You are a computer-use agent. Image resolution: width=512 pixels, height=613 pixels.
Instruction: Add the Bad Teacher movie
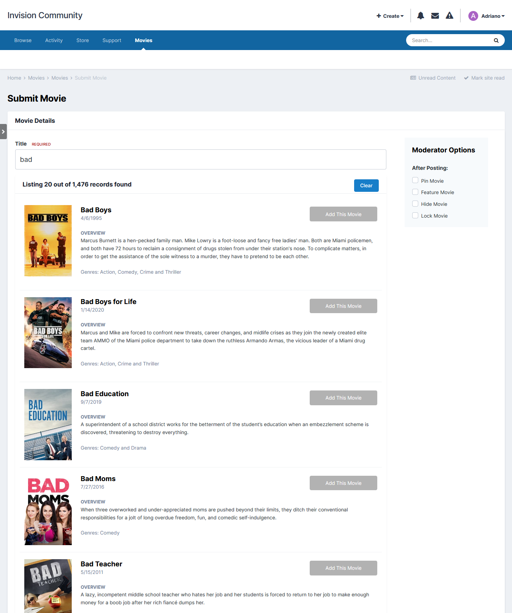(343, 568)
